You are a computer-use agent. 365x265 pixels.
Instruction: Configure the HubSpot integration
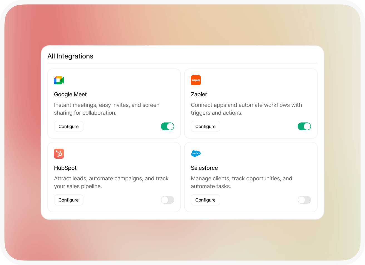coord(68,200)
